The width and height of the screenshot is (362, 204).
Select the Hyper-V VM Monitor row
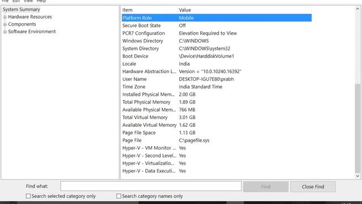pyautogui.click(x=217, y=148)
